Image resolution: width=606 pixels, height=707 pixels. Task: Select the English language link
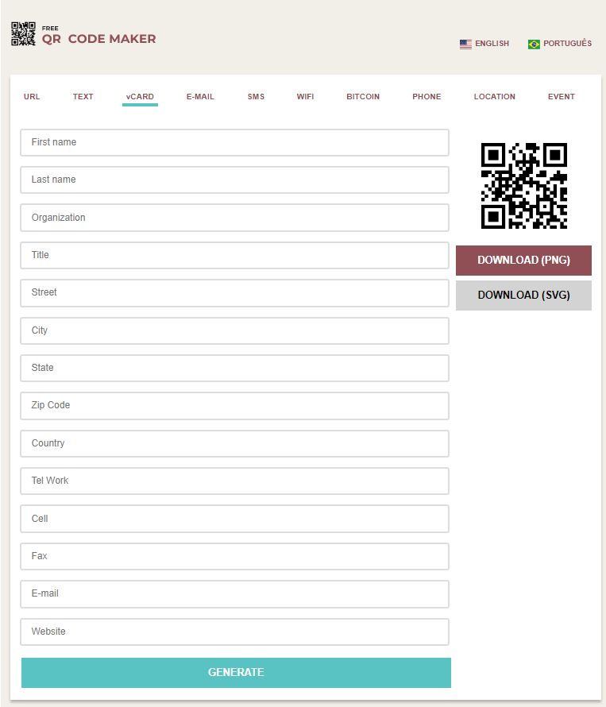(x=492, y=43)
